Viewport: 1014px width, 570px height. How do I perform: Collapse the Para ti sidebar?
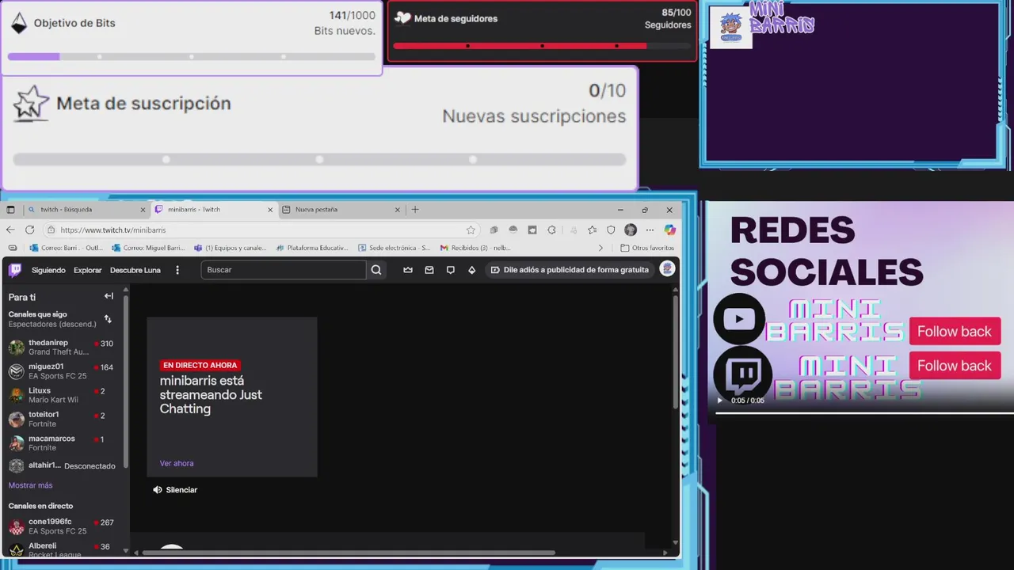pos(109,296)
